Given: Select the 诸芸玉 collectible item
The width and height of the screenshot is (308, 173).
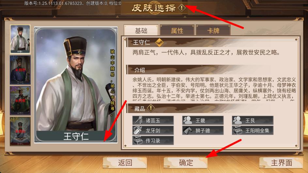Looking at the screenshot, I should (x=153, y=120).
